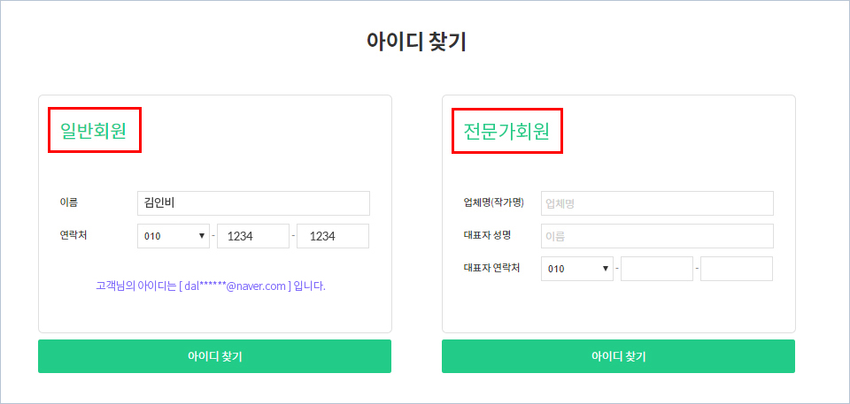
Task: Select the 일반회원 heading
Action: 93,131
